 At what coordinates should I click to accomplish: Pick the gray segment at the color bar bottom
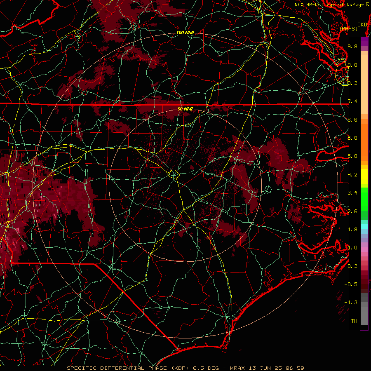(x=364, y=315)
